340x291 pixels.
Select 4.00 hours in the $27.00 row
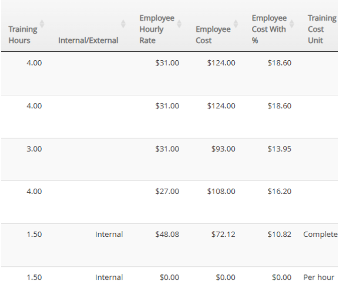coord(34,192)
